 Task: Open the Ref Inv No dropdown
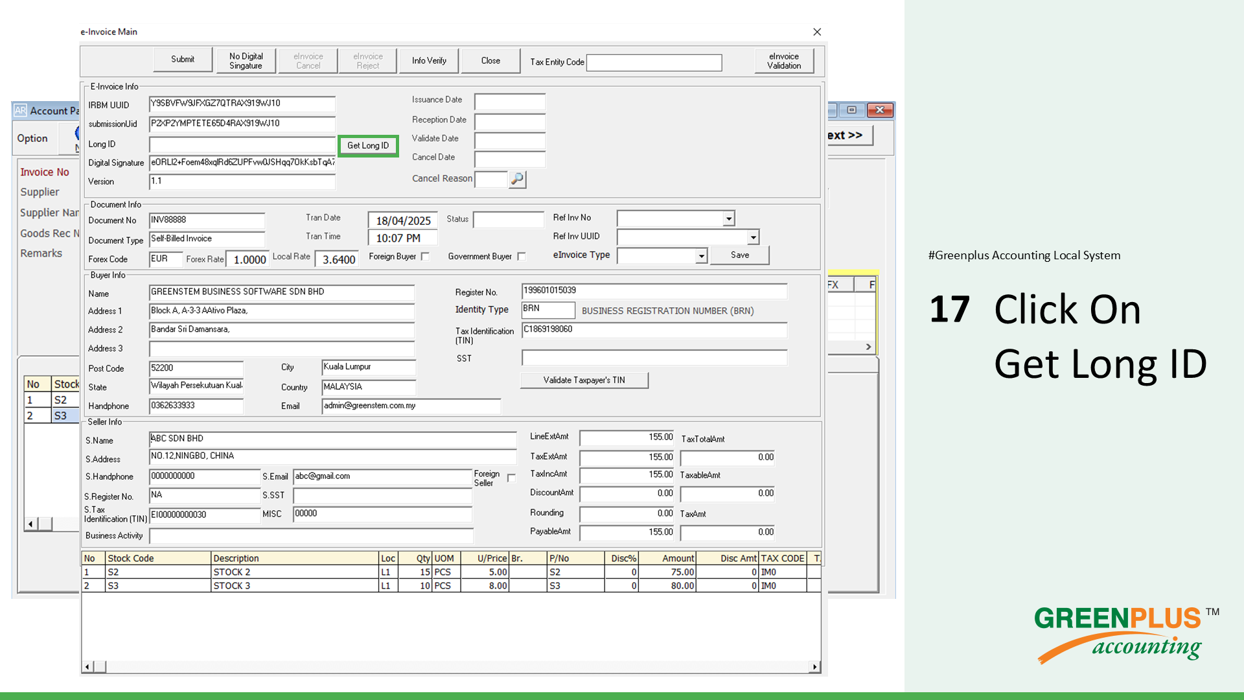729,218
